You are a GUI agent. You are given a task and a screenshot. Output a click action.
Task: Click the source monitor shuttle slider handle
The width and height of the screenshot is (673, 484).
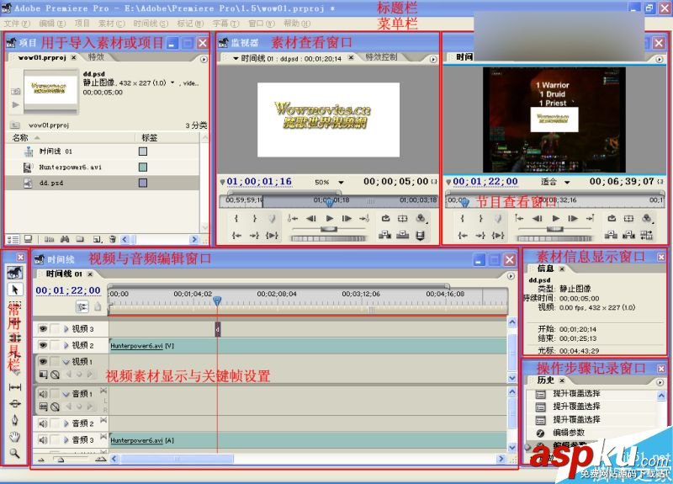(x=329, y=229)
